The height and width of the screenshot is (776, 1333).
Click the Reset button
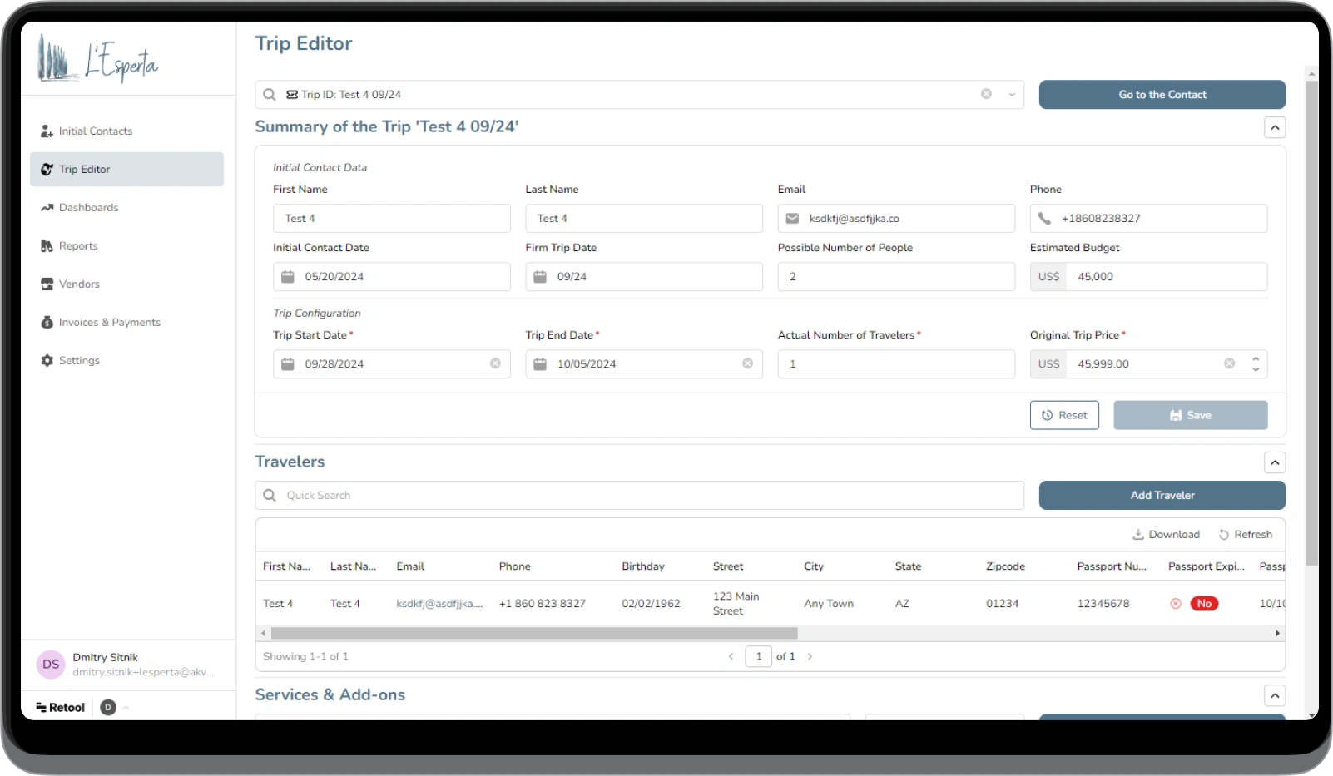click(x=1064, y=416)
